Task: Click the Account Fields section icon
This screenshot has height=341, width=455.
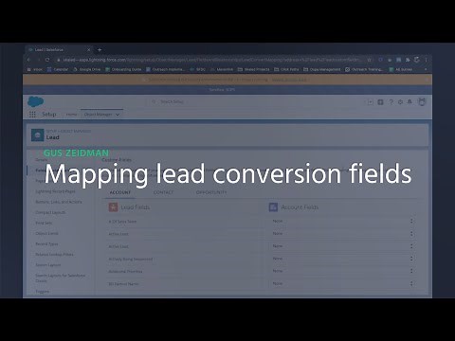Action: [x=273, y=207]
